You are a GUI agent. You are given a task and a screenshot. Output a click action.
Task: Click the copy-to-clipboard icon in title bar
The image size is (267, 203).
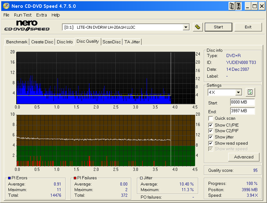[232, 6]
